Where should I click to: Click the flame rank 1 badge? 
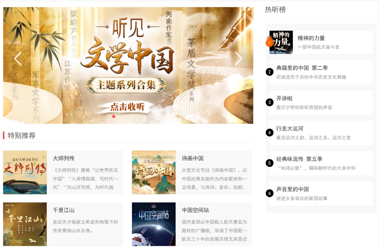[x=269, y=42]
